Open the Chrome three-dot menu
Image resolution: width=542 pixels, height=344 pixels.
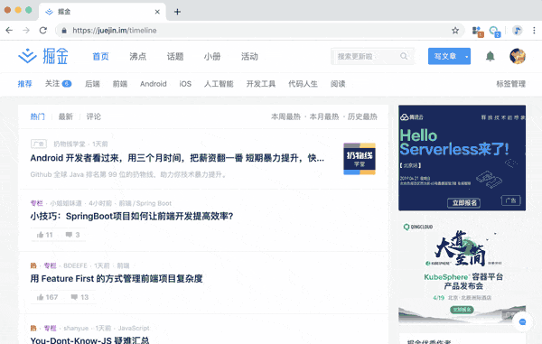pos(534,31)
